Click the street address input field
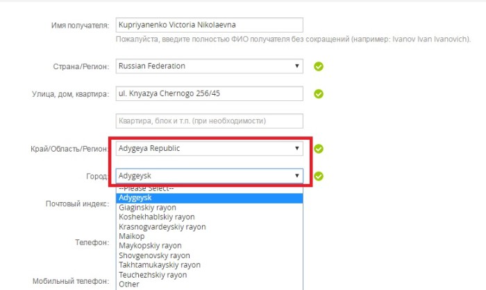This screenshot has width=486, height=290. [x=209, y=94]
